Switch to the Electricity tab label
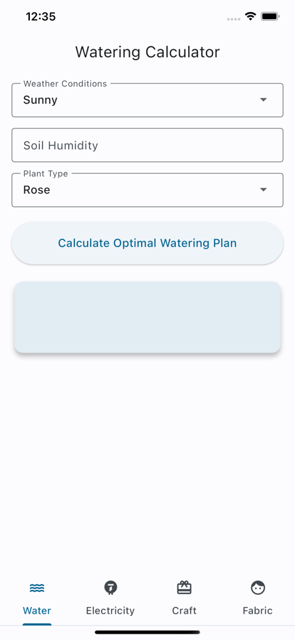The image size is (295, 640). (x=110, y=611)
